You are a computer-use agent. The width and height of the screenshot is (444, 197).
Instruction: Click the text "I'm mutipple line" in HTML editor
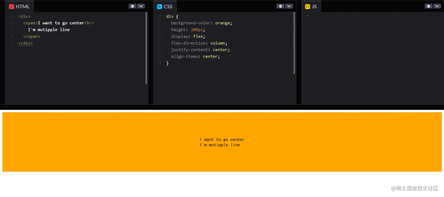(49, 30)
